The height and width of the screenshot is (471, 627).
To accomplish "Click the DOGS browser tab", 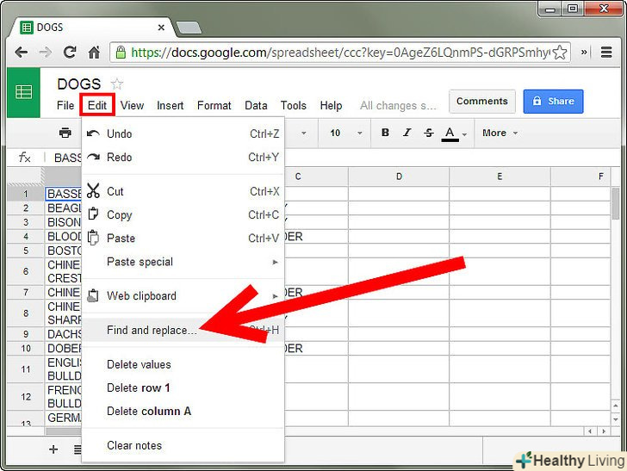I will [x=92, y=28].
